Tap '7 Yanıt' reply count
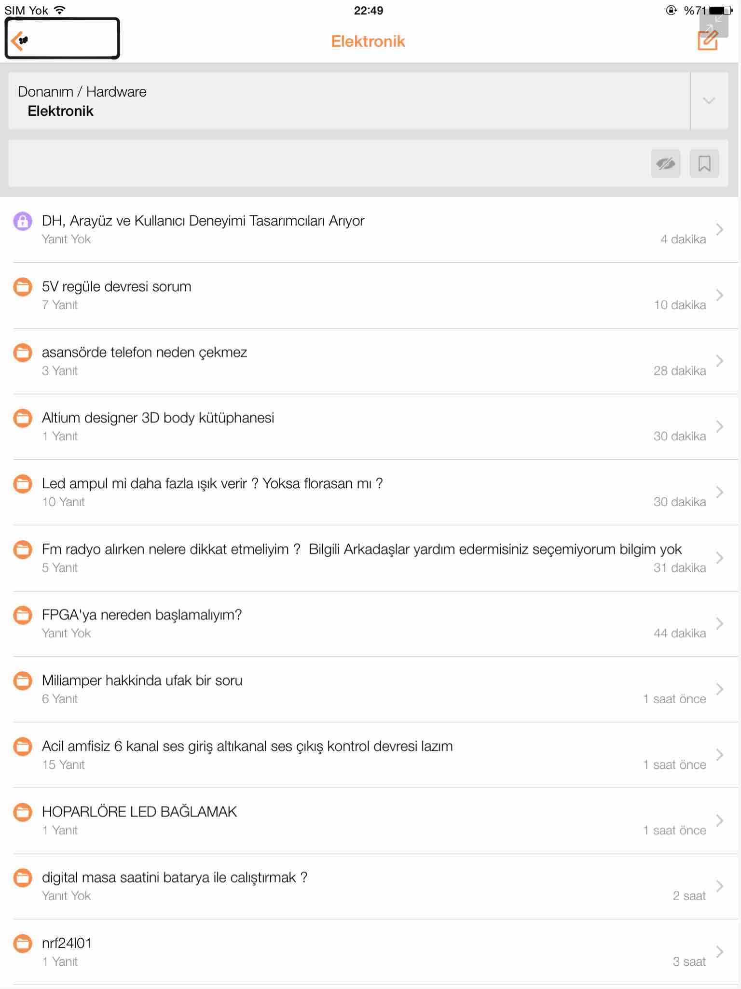Screen dimensions: 741x989 pos(60,305)
